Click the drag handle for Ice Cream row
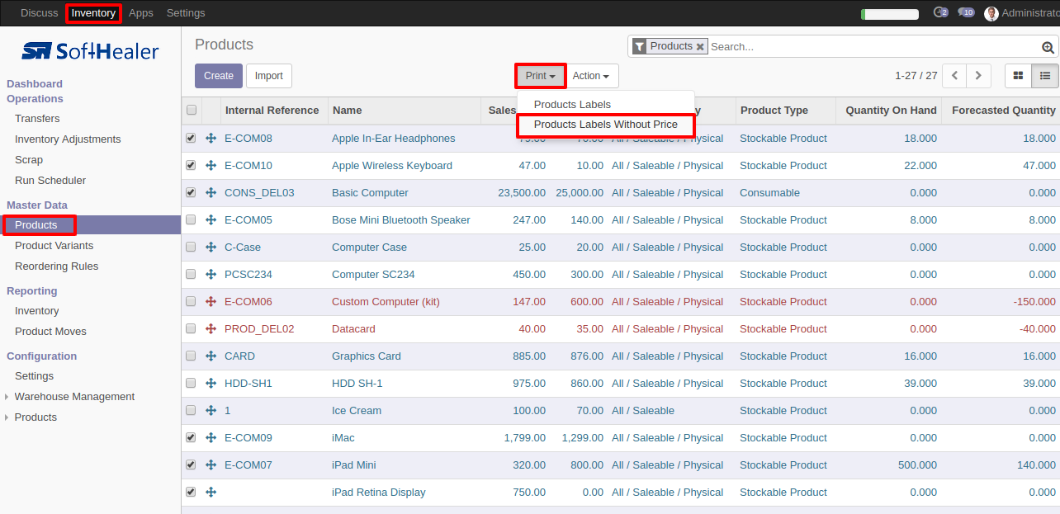Image resolution: width=1060 pixels, height=514 pixels. (x=211, y=411)
